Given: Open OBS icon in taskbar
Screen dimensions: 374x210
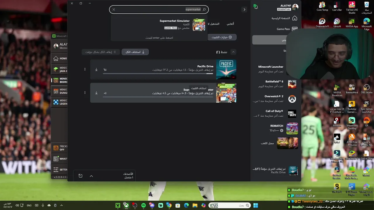Looking at the screenshot, I should click(135, 206).
